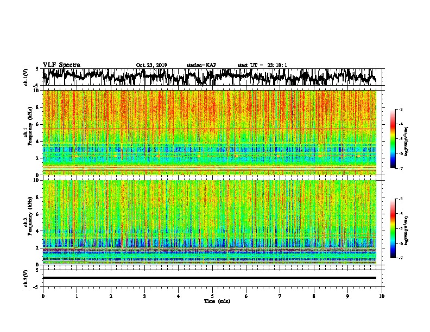Click the "ch.1(V)" waveform axis label
The height and width of the screenshot is (332, 430).
tap(26, 77)
